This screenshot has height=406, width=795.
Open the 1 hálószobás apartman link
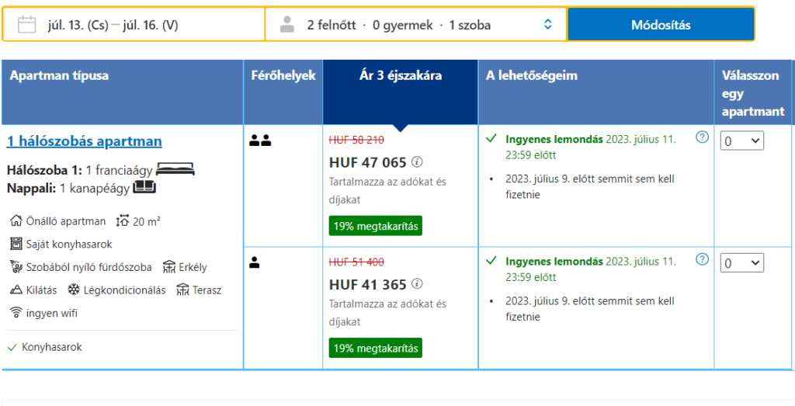tap(84, 141)
